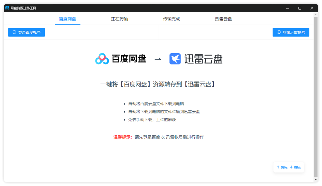Click the text 请先登录百度 & 迅雷帐号后进行操作
Screen dimensions: 322x186
click(x=169, y=137)
